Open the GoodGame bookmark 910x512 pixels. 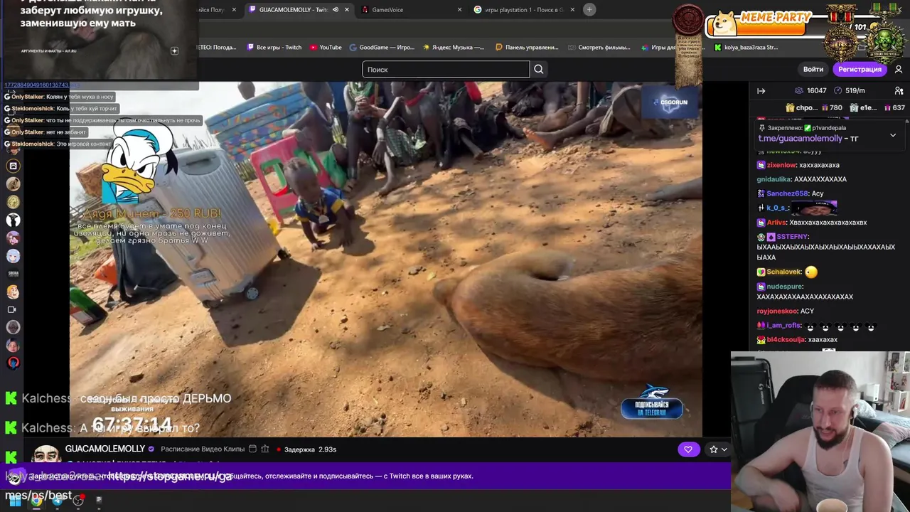point(382,48)
